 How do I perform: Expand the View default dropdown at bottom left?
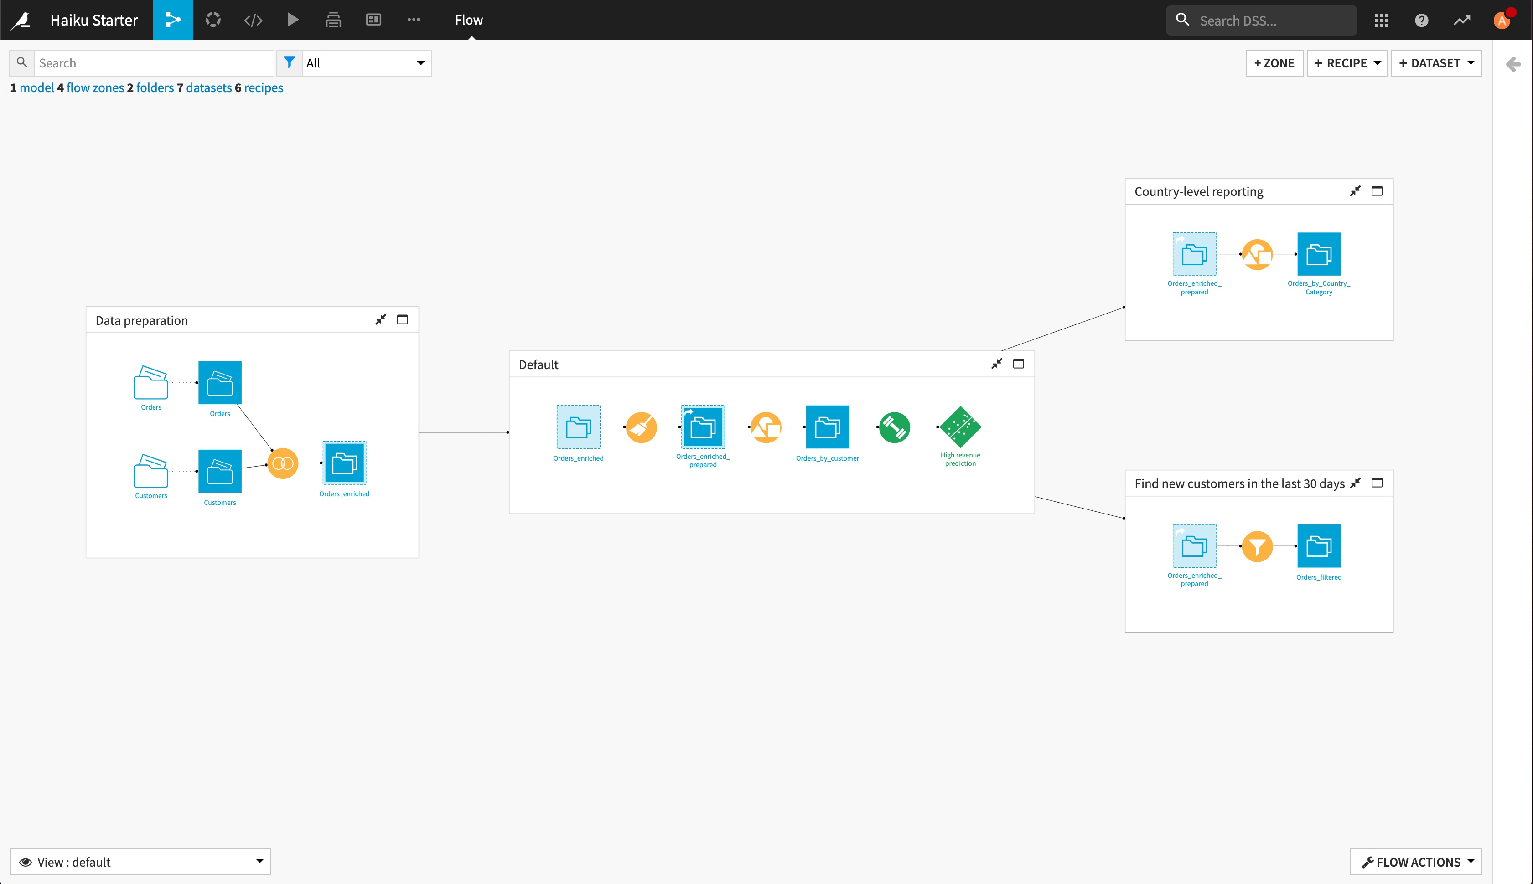tap(259, 862)
